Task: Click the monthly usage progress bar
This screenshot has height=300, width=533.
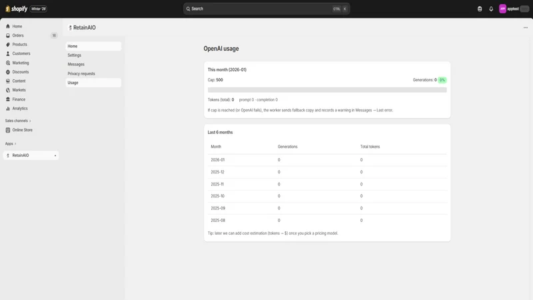Action: (327, 90)
